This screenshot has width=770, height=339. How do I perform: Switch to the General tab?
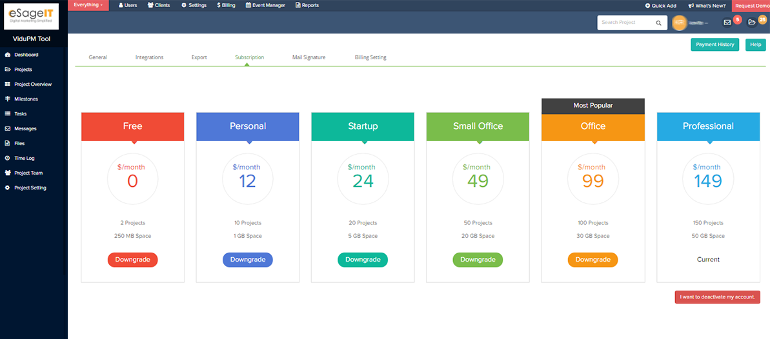(97, 57)
